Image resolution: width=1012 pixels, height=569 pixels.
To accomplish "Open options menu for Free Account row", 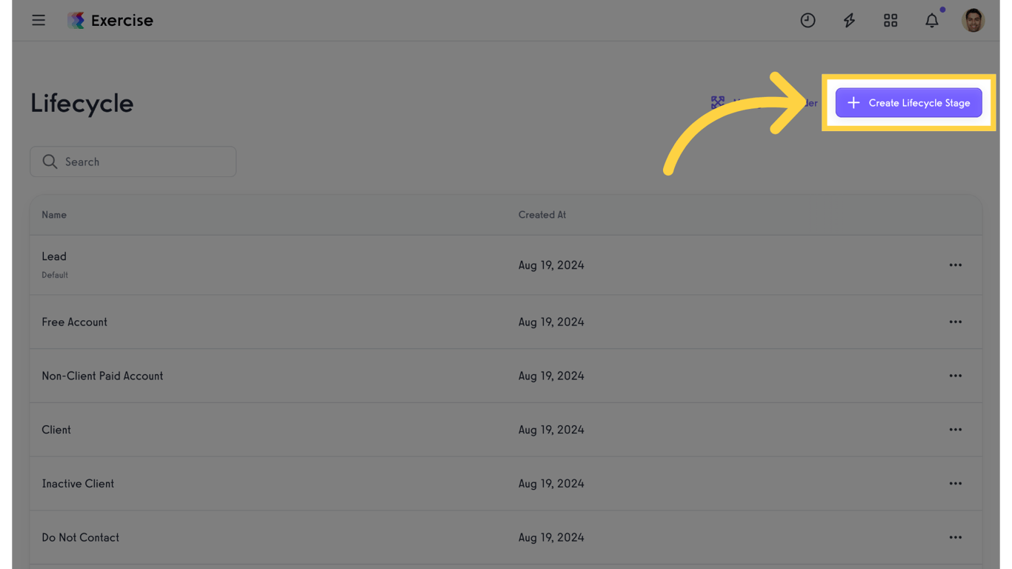I will pos(955,322).
